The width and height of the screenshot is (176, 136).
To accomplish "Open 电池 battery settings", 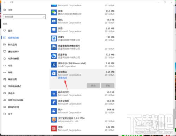I will coord(10,65).
